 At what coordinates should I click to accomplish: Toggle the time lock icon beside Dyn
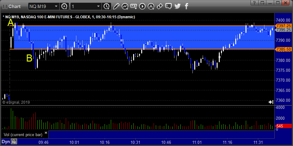[14, 142]
